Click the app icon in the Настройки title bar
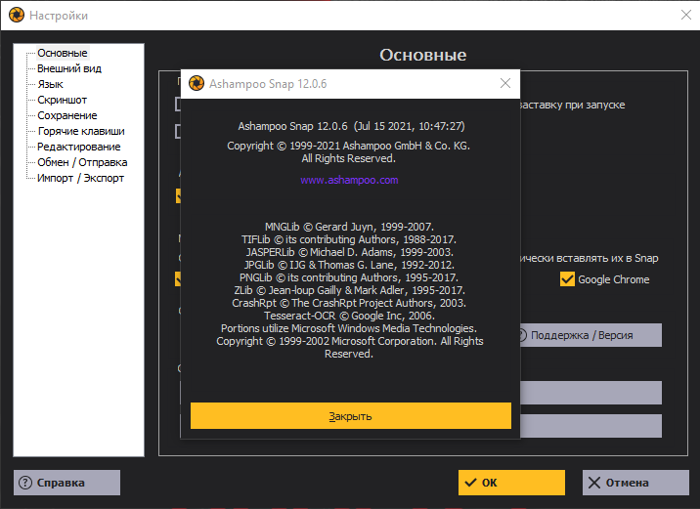Screen dimensions: 700x509 click(15, 16)
